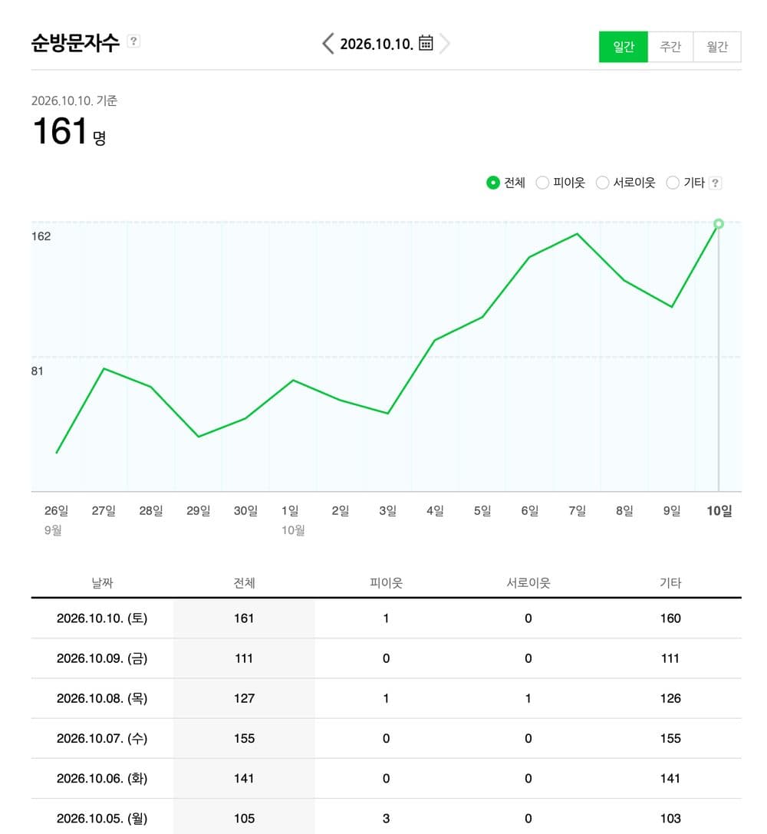Click the 2026.10.07. (수) row date
The height and width of the screenshot is (834, 767).
coord(102,738)
